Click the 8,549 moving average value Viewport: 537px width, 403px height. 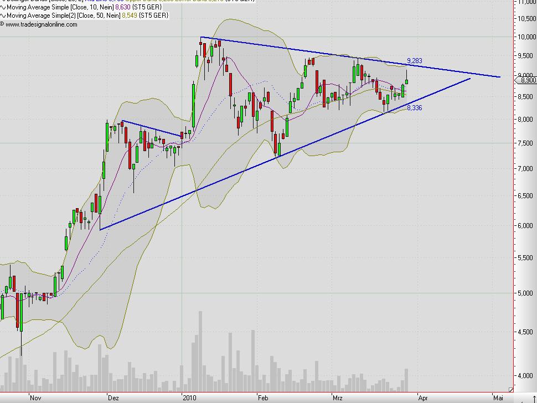click(x=130, y=15)
